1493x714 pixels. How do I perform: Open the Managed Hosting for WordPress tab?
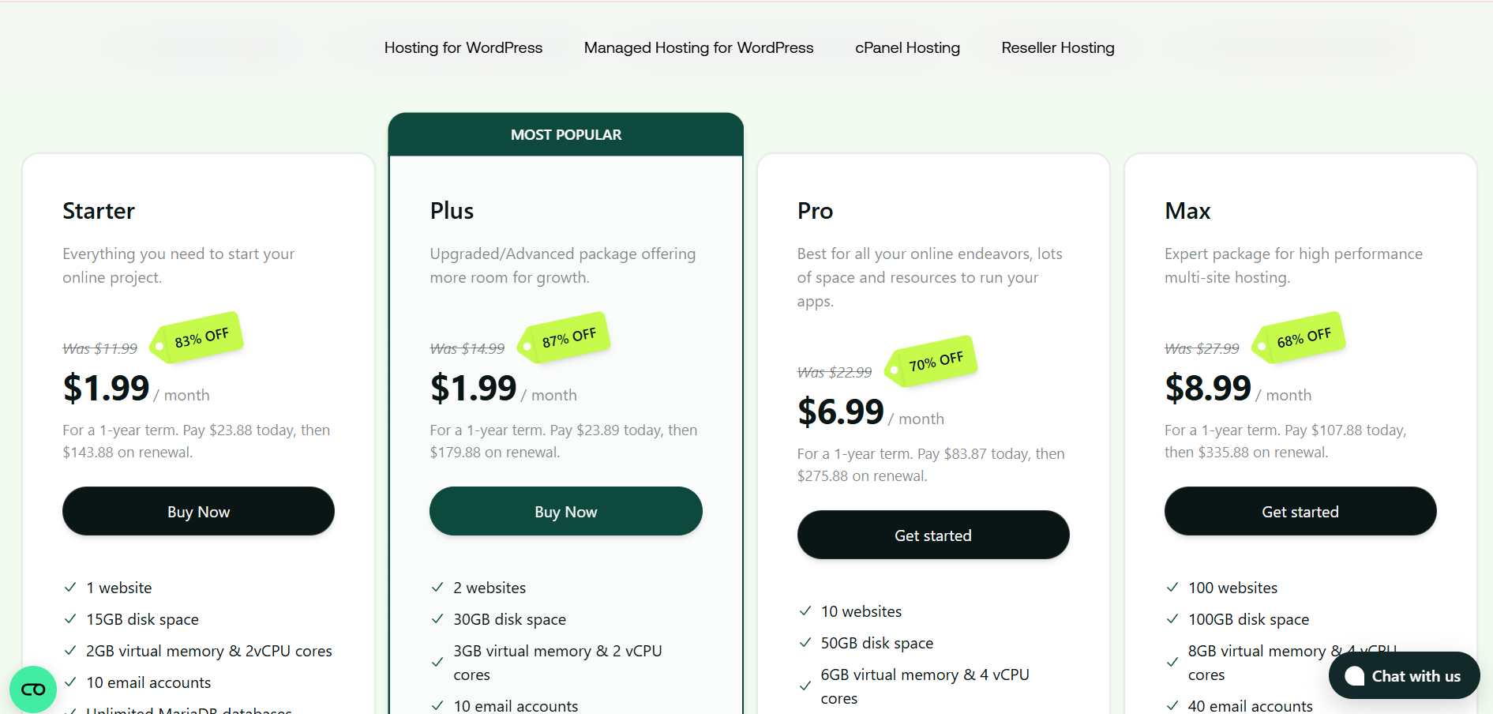point(699,47)
